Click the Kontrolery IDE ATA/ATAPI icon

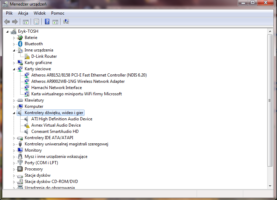tap(20, 138)
